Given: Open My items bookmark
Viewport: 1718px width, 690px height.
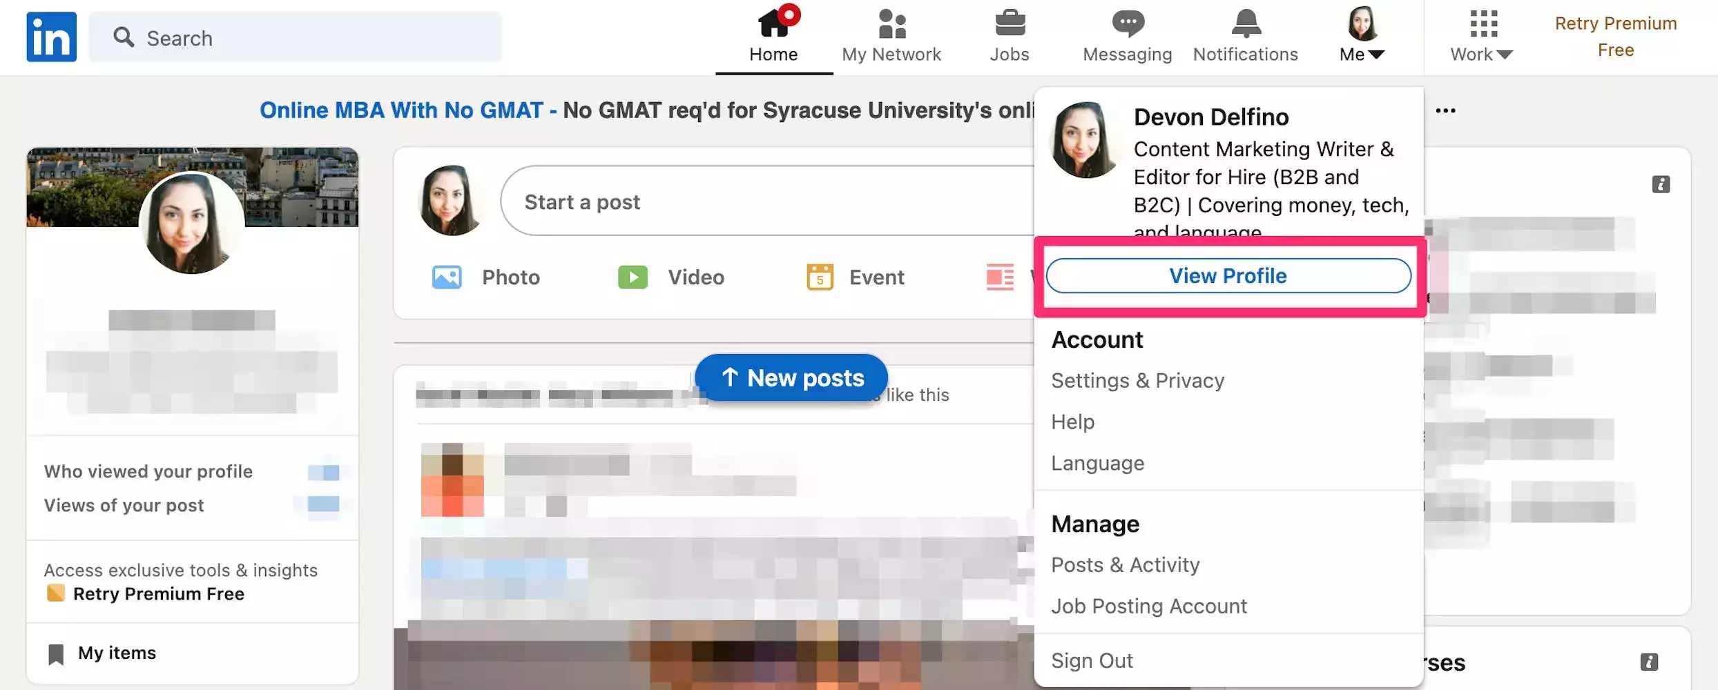Looking at the screenshot, I should (102, 653).
